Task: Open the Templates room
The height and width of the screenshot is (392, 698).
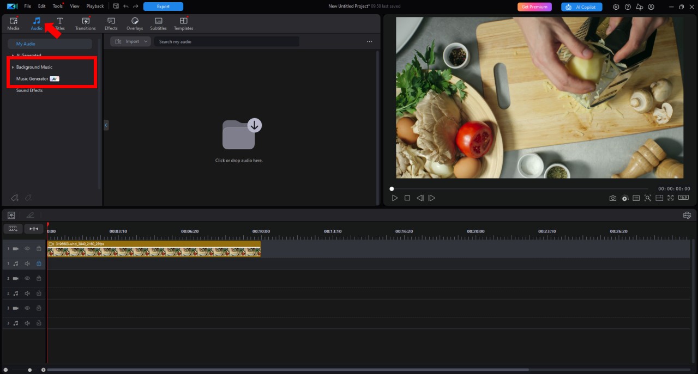Action: tap(183, 23)
